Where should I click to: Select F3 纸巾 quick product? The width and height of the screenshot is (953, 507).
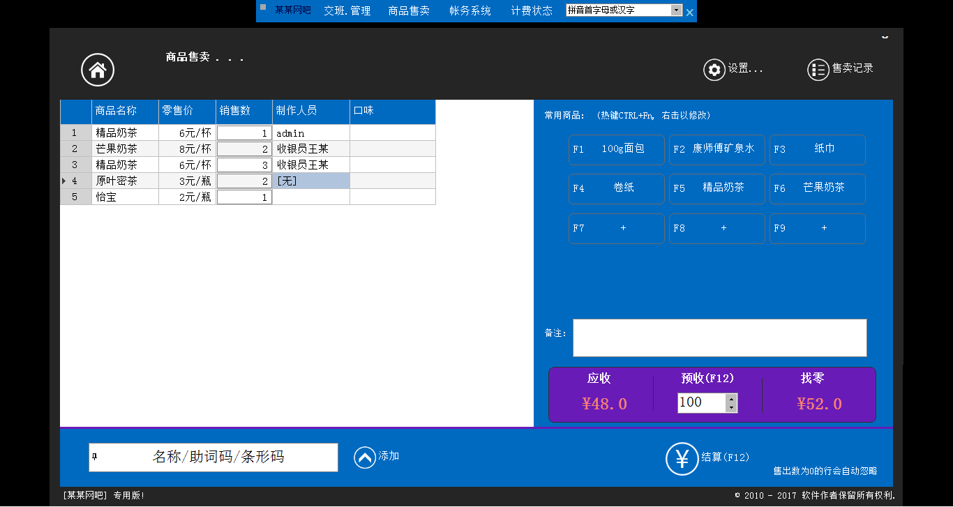click(818, 150)
